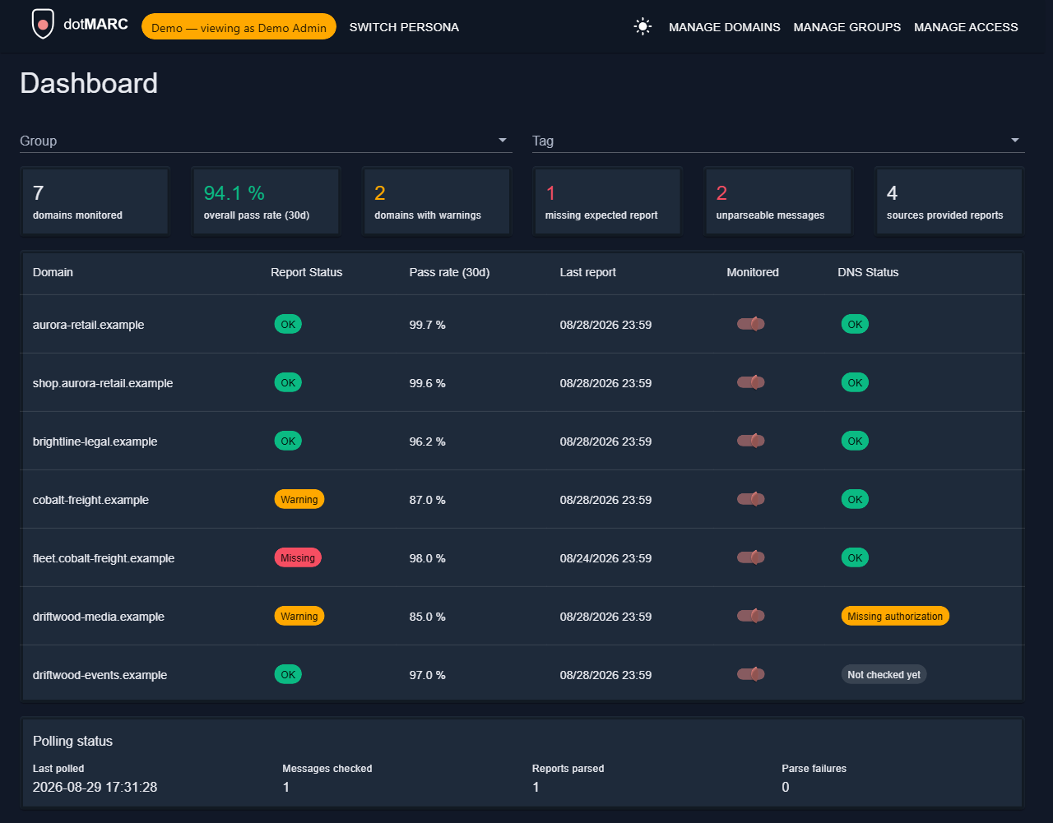The image size is (1053, 823).
Task: Click Switch Persona button
Action: (x=404, y=27)
